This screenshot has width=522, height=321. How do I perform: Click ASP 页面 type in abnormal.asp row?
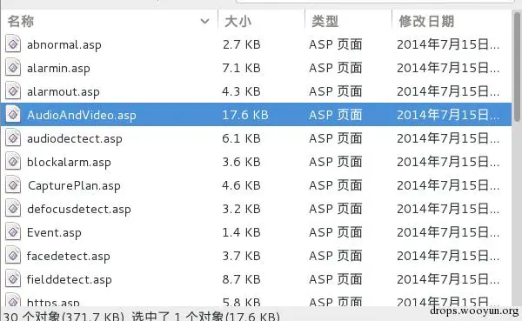pyautogui.click(x=336, y=44)
